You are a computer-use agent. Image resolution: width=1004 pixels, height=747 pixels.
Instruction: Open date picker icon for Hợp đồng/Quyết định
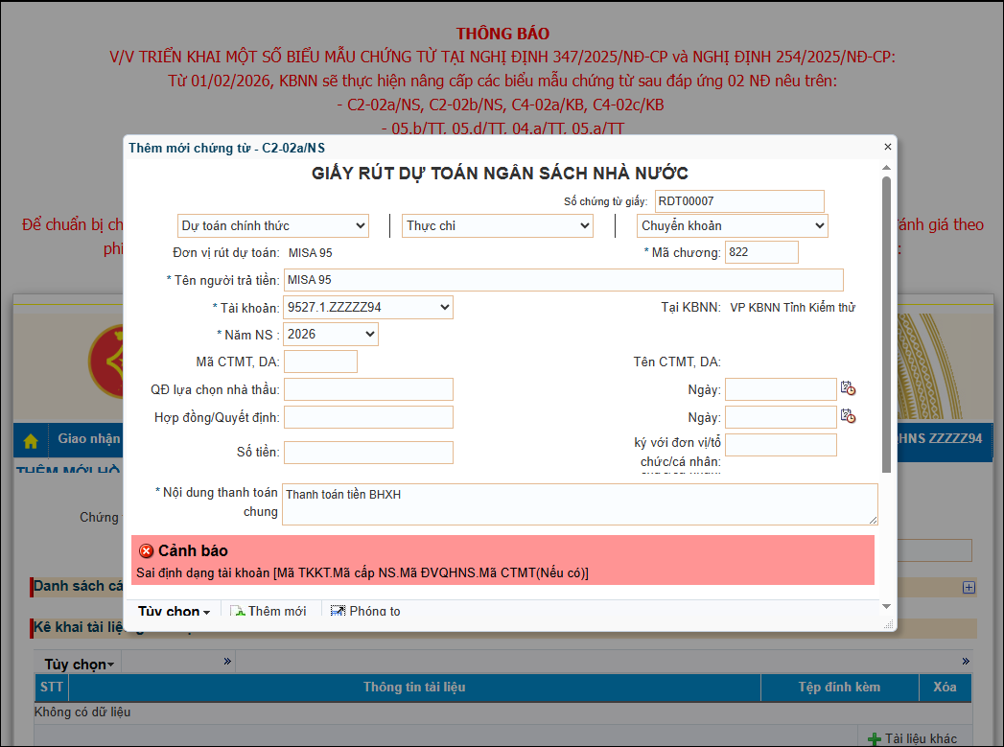pos(848,416)
